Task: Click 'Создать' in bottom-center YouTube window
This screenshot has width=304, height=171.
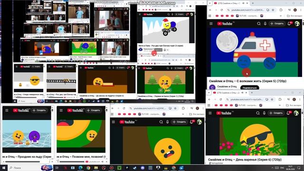Action: point(180,122)
